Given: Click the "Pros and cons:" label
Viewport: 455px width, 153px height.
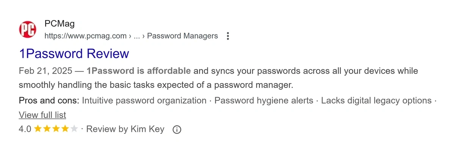Looking at the screenshot, I should (x=49, y=101).
